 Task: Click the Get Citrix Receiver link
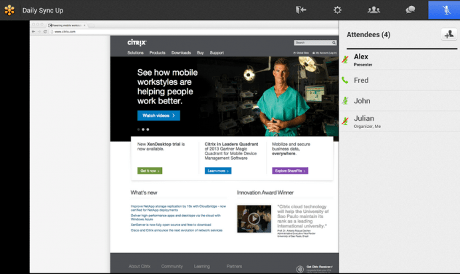pyautogui.click(x=320, y=267)
